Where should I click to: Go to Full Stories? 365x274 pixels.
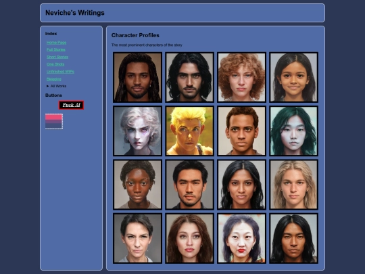[x=56, y=49]
